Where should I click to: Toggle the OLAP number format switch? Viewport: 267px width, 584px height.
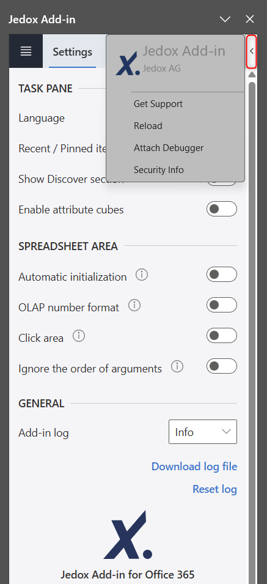tap(222, 305)
